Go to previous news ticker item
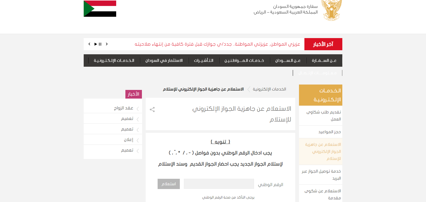426x202 pixels. 89,44
